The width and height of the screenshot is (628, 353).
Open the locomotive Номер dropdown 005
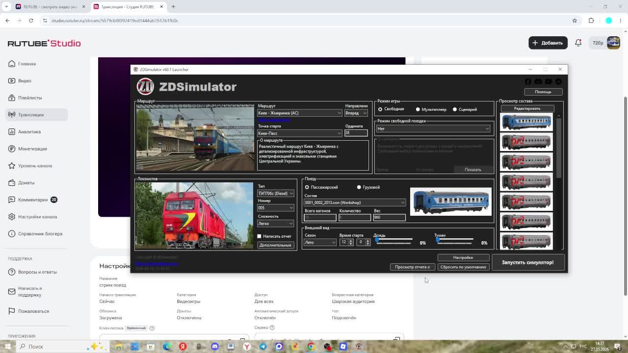[x=276, y=208]
